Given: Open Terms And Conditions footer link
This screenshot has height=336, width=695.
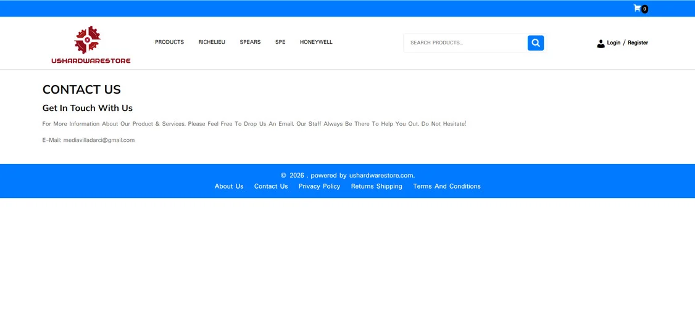Looking at the screenshot, I should pyautogui.click(x=447, y=186).
